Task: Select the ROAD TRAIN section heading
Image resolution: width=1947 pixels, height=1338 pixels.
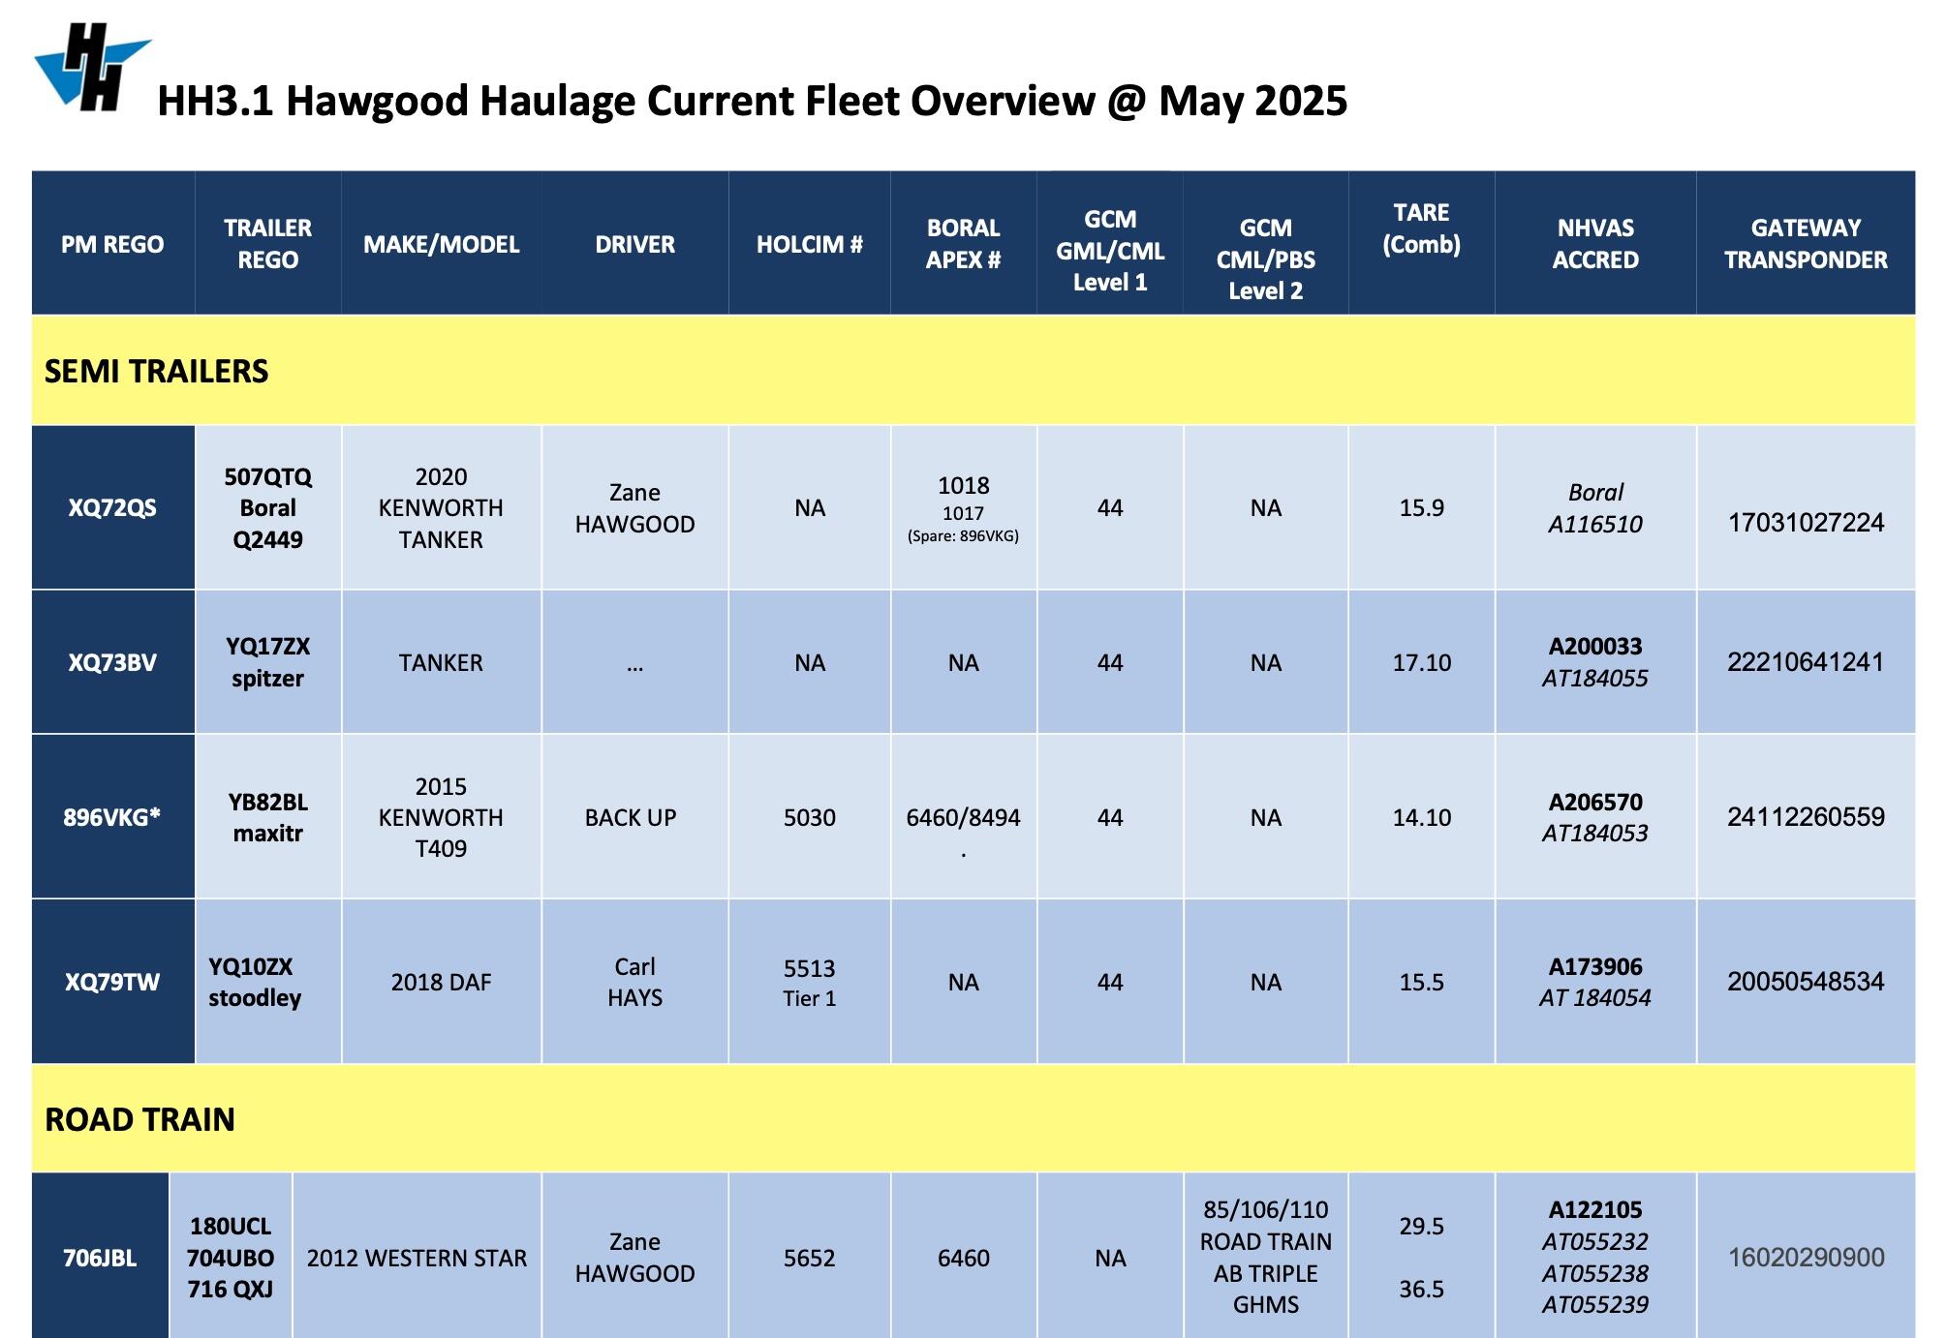Action: coord(140,1119)
